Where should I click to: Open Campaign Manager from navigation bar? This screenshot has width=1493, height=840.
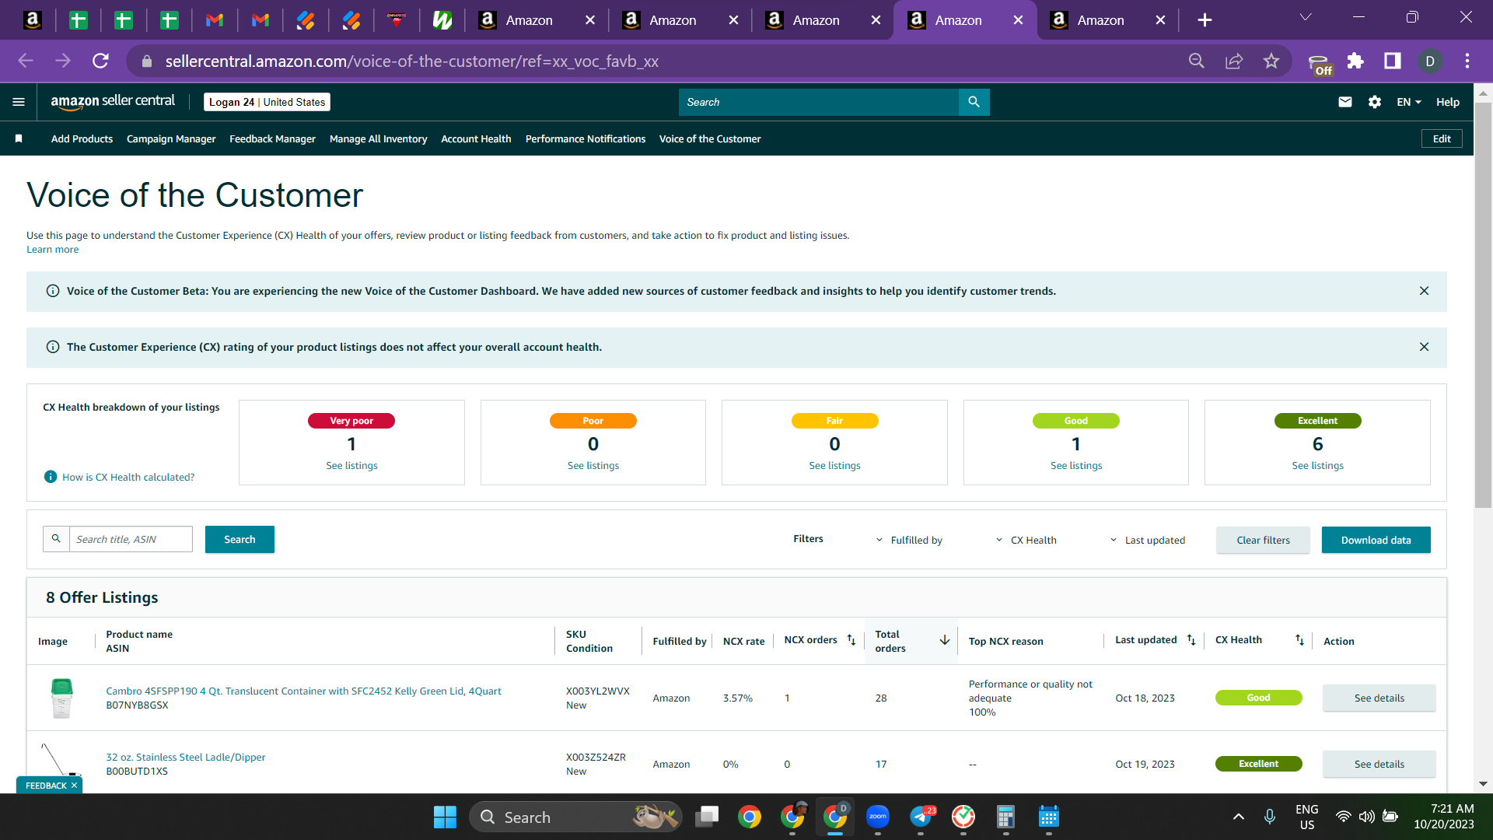click(x=171, y=138)
